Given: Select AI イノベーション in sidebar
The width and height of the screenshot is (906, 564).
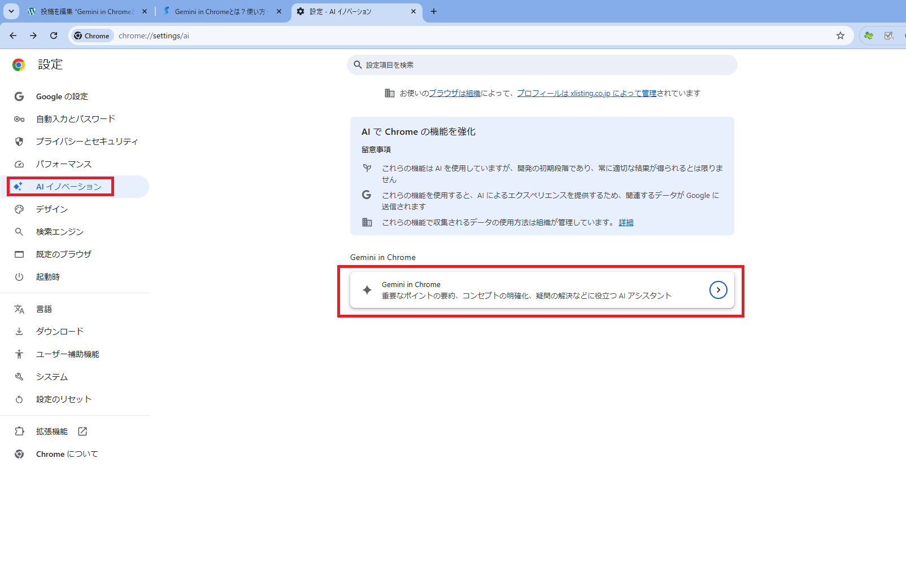Looking at the screenshot, I should pyautogui.click(x=75, y=187).
